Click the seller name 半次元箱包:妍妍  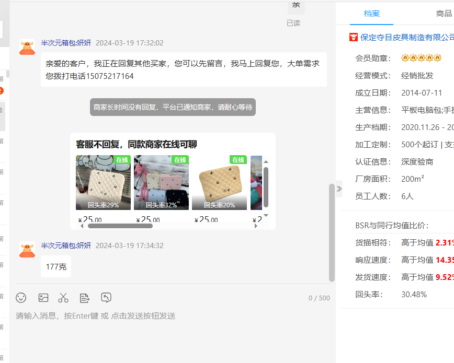click(66, 43)
